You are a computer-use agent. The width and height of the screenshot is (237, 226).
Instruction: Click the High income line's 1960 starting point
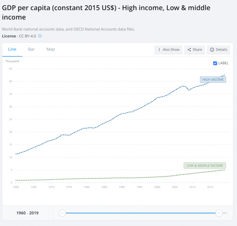[16, 154]
